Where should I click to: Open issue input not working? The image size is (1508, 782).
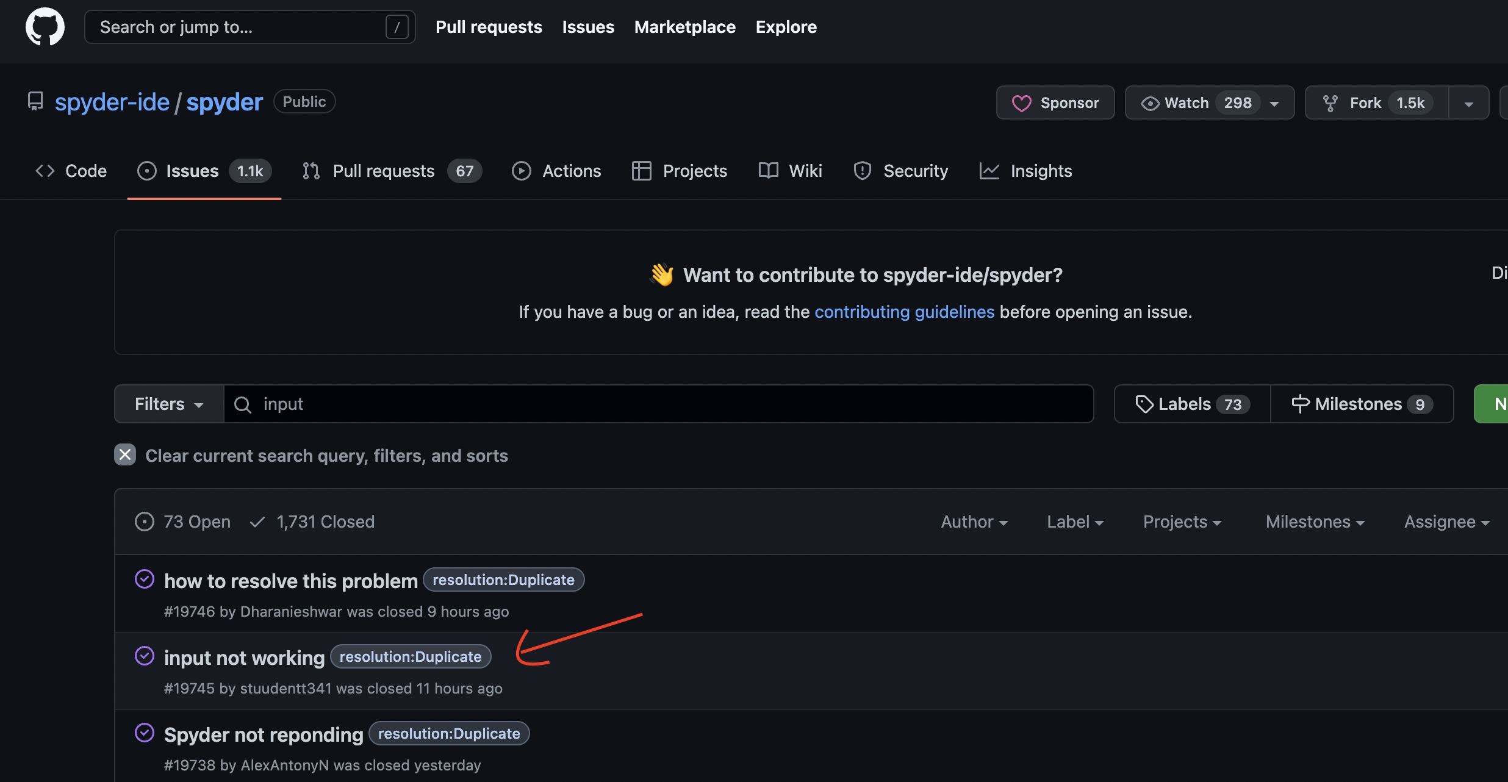(x=245, y=658)
